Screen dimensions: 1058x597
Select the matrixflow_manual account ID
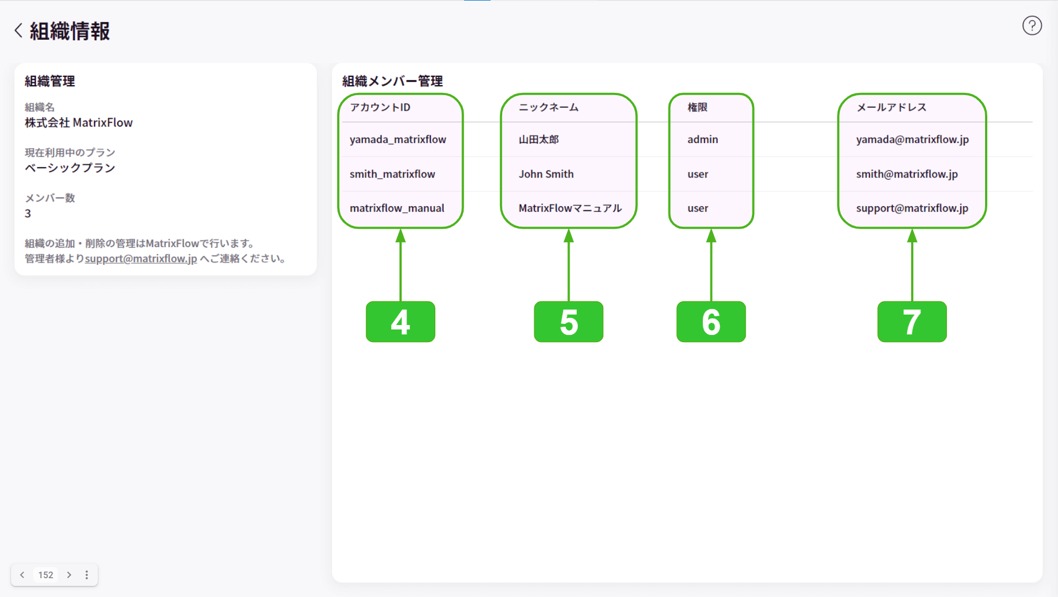tap(397, 208)
